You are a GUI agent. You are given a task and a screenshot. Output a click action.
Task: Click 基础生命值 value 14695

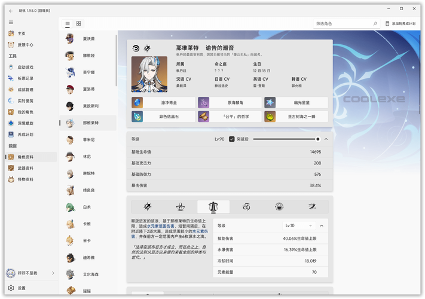coord(316,152)
